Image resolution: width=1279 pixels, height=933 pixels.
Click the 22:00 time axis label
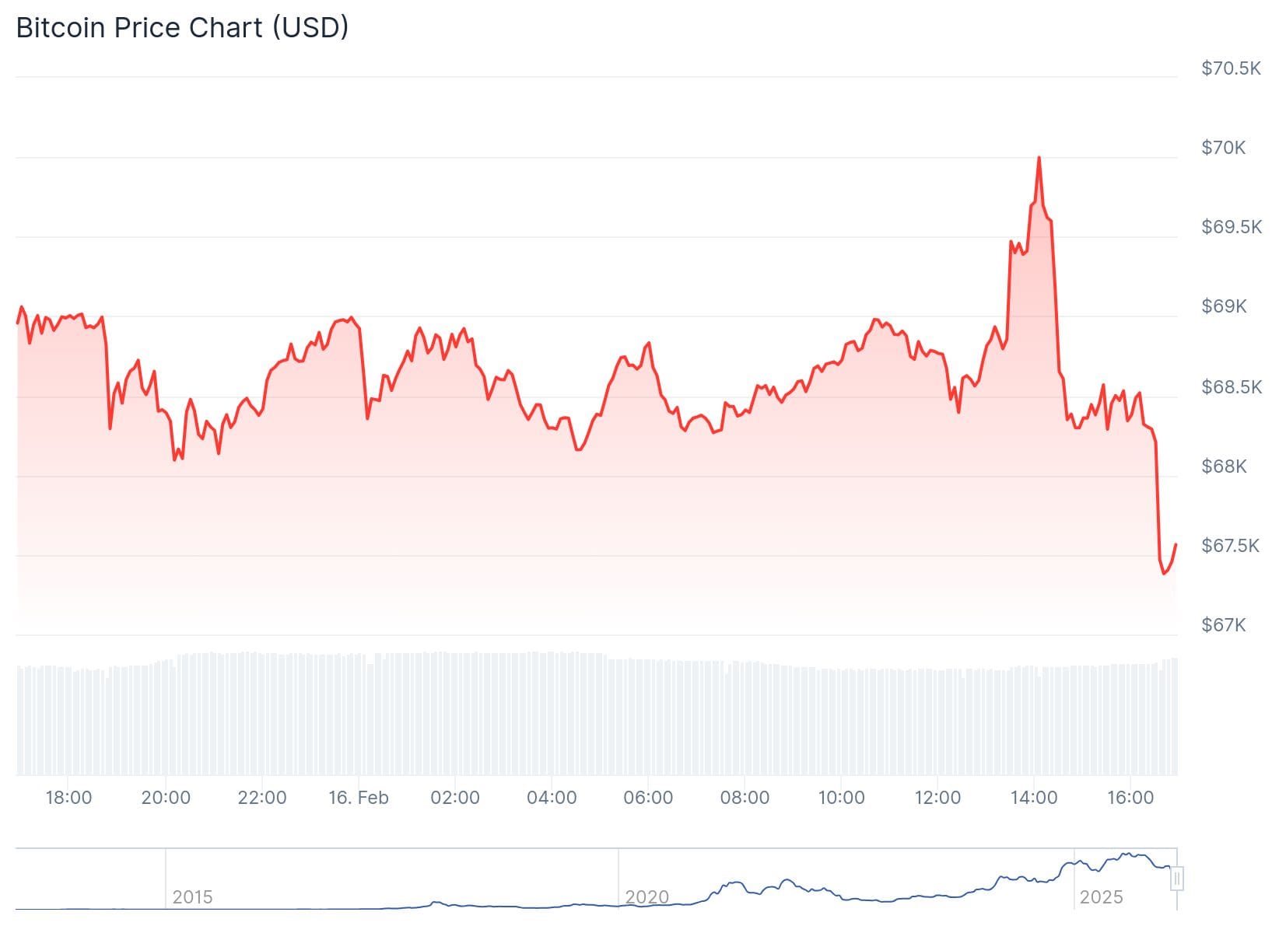point(262,798)
